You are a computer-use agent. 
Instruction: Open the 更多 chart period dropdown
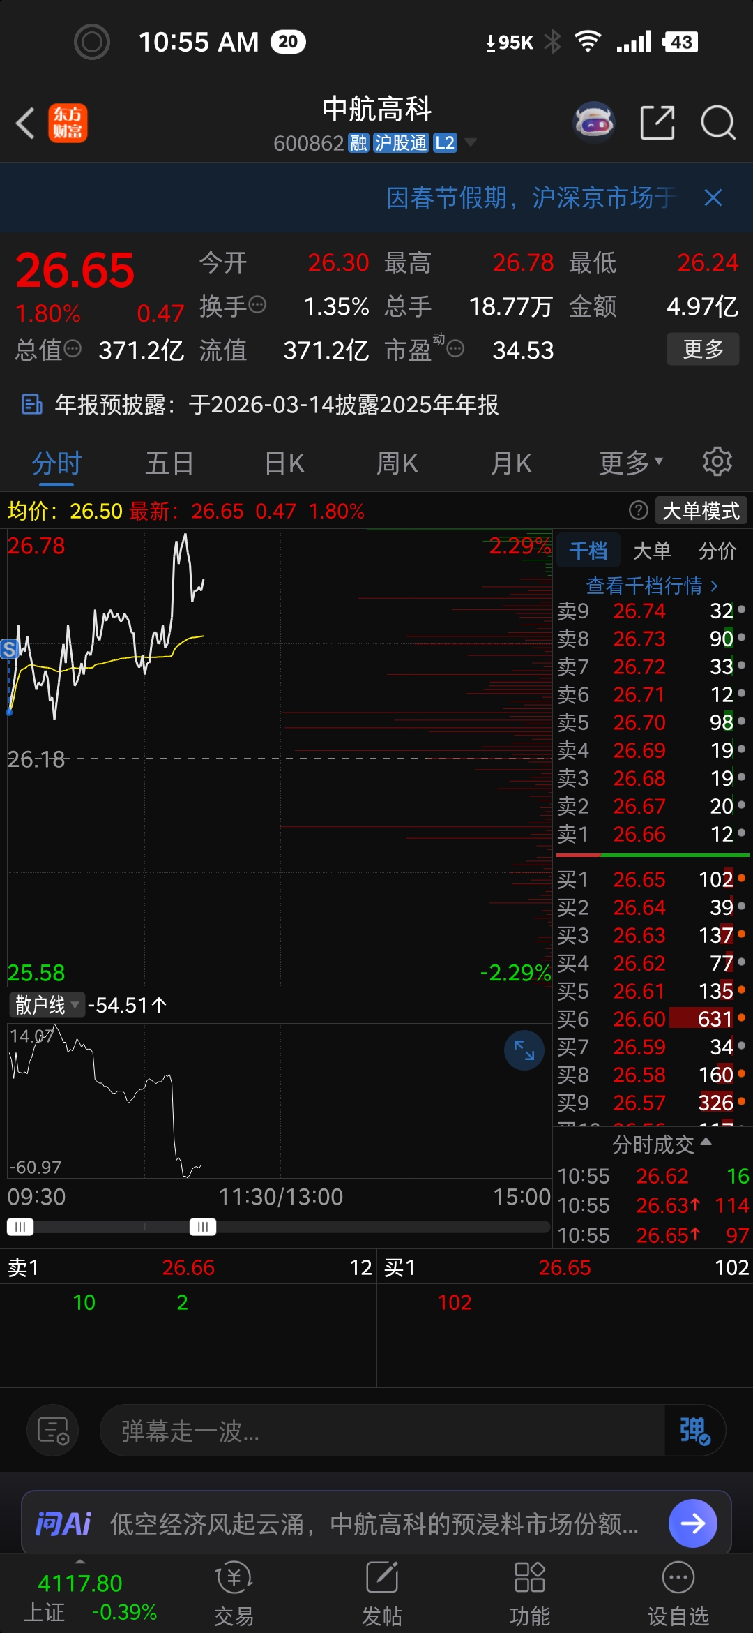pos(632,463)
